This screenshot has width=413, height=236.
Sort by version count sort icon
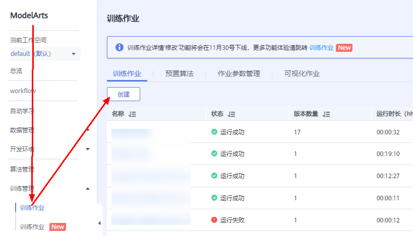tap(327, 114)
